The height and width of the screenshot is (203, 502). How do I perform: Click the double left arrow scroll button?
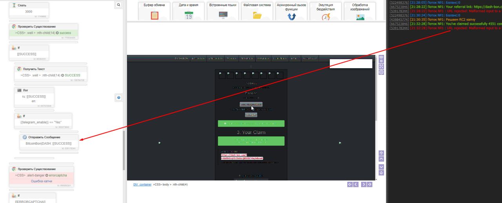tap(350, 184)
